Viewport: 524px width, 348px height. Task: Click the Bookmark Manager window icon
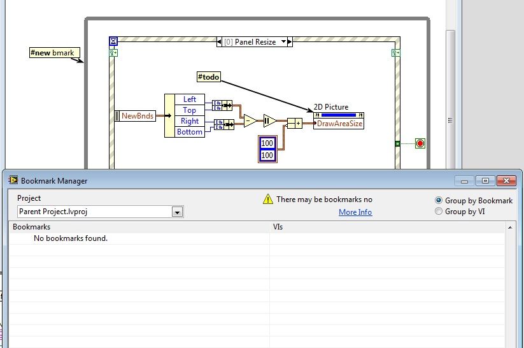pos(13,180)
